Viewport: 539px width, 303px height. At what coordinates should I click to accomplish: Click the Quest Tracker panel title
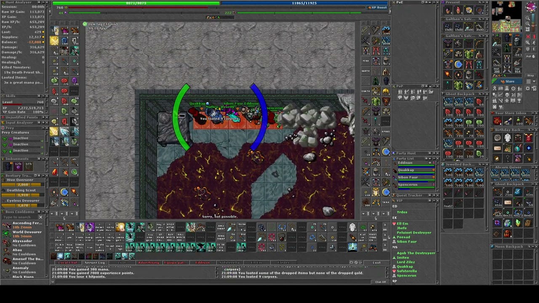[x=409, y=195]
